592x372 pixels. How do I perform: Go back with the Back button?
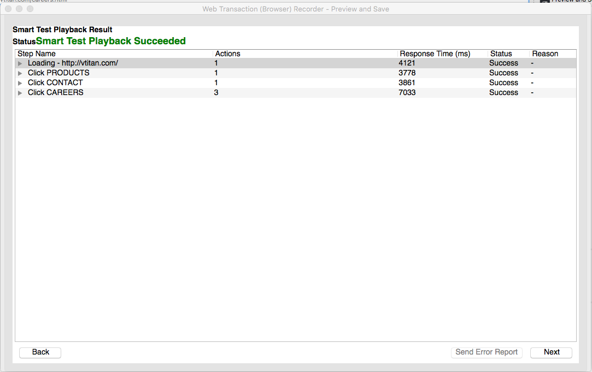click(x=40, y=352)
